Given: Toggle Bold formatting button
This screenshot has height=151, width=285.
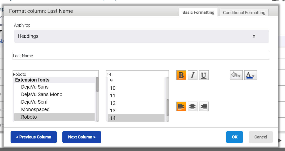Looking at the screenshot, I should (x=181, y=75).
